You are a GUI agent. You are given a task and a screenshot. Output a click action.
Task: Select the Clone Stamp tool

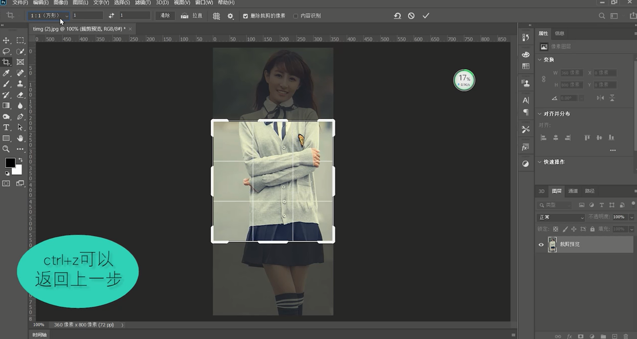20,84
